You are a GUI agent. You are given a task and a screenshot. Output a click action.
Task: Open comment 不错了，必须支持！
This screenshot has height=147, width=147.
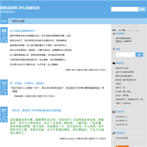pyautogui.click(x=123, y=103)
